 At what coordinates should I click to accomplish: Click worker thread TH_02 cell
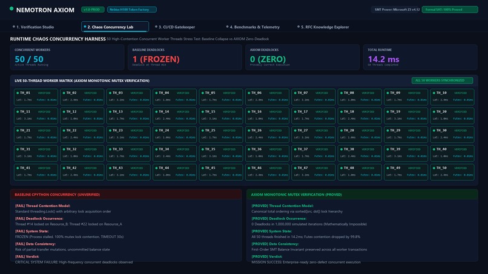[x=82, y=97]
